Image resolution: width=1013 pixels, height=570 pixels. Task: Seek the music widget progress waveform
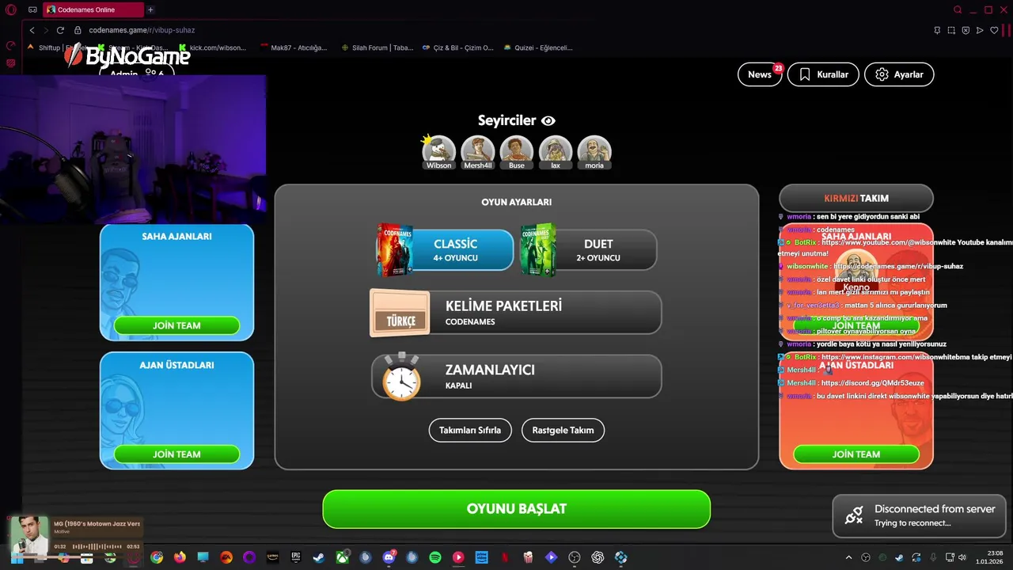97,546
